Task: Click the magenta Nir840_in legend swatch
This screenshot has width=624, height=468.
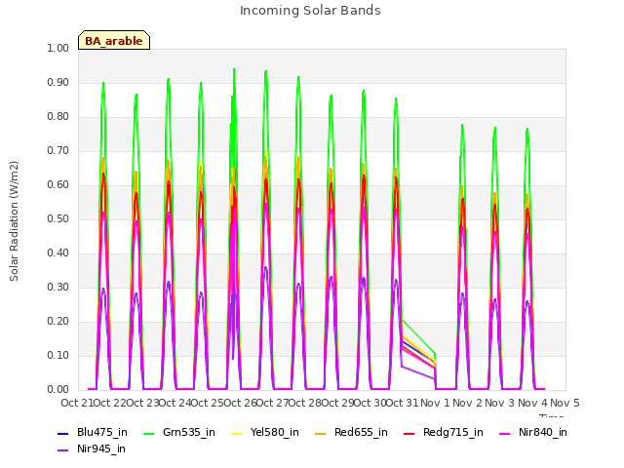Action: [505, 434]
